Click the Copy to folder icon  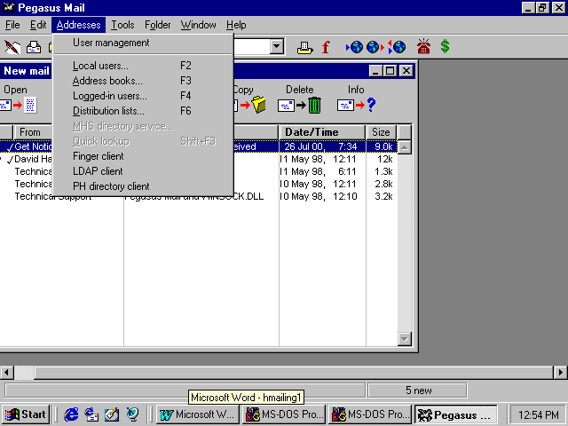[250, 106]
